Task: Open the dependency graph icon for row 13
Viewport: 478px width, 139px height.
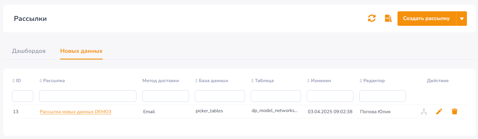Action: [x=424, y=111]
